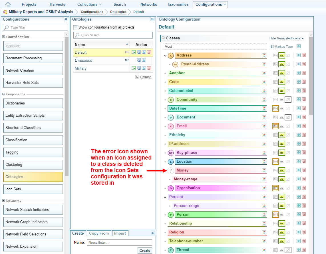Switch to the Copy From tab

pyautogui.click(x=99, y=233)
